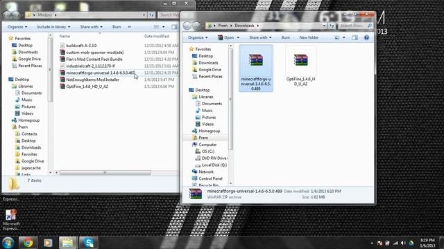Select minecraftforge-universal 489 archive thumbnail

tap(256, 68)
